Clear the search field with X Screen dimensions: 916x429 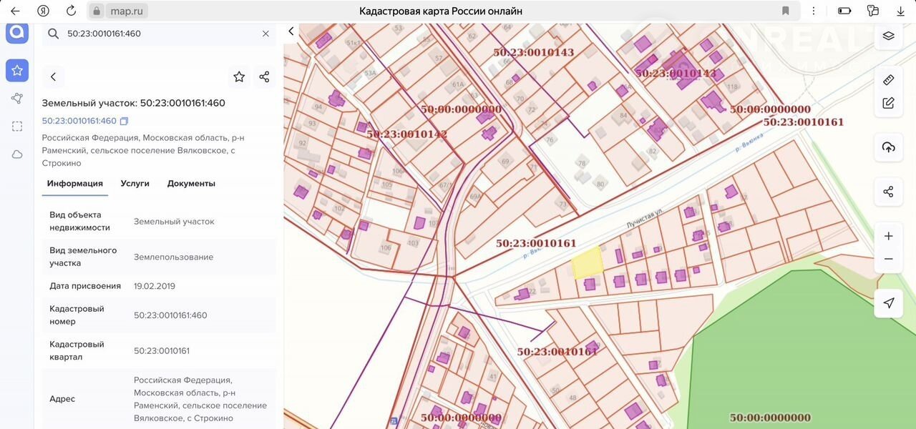[265, 34]
